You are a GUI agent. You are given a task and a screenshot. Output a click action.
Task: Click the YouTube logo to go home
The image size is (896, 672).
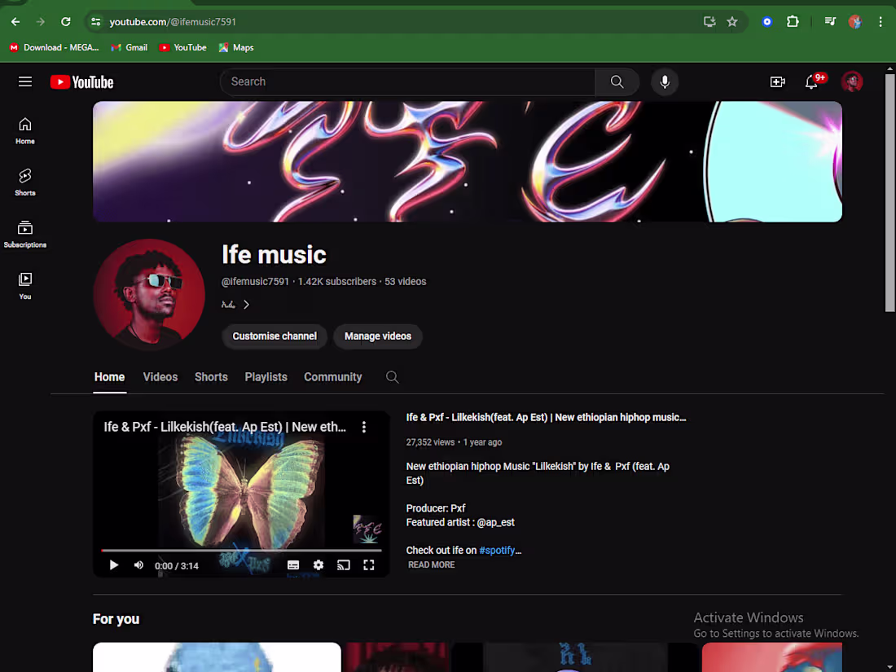click(x=81, y=81)
